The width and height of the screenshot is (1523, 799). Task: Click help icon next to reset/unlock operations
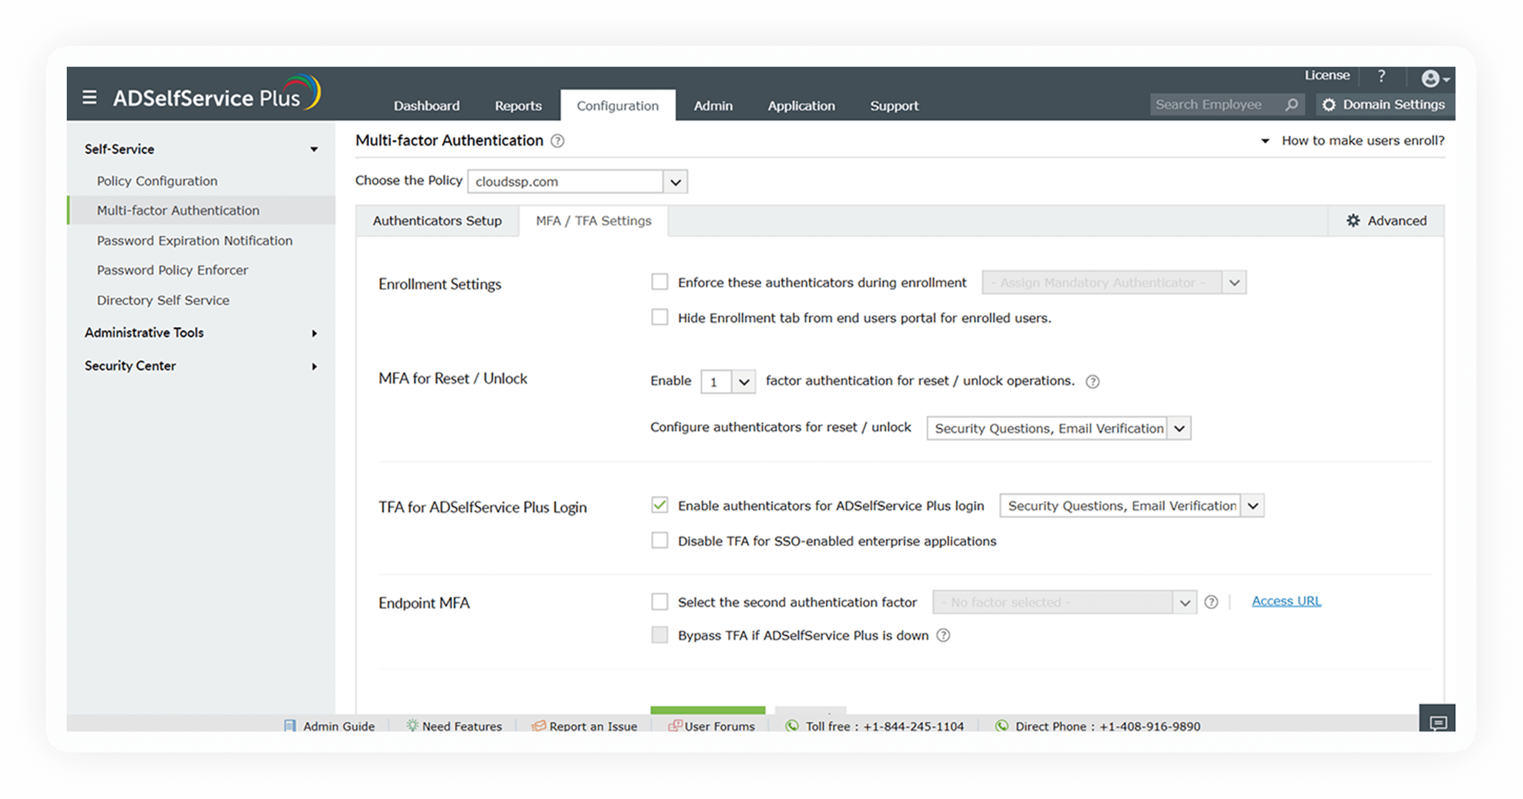(1092, 382)
